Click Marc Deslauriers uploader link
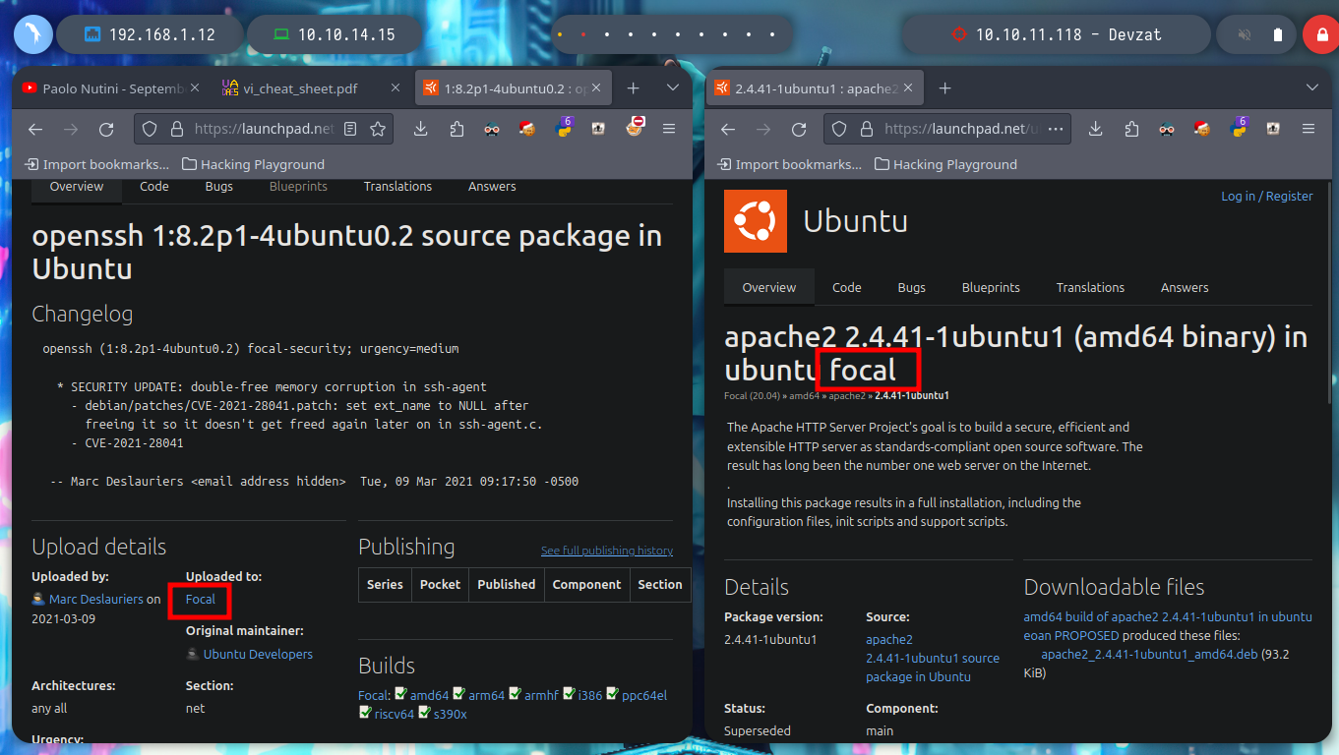 pyautogui.click(x=96, y=599)
